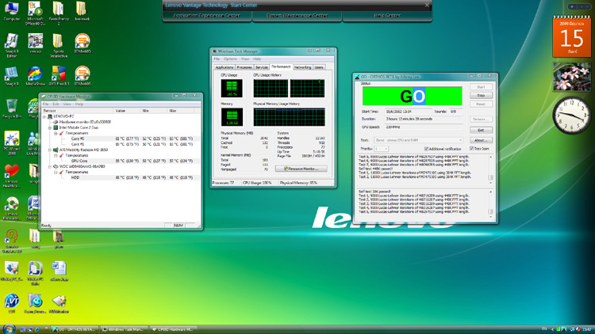Image resolution: width=595 pixels, height=334 pixels.
Task: Click lower ORTHOS log scrollbar
Action: [x=490, y=203]
